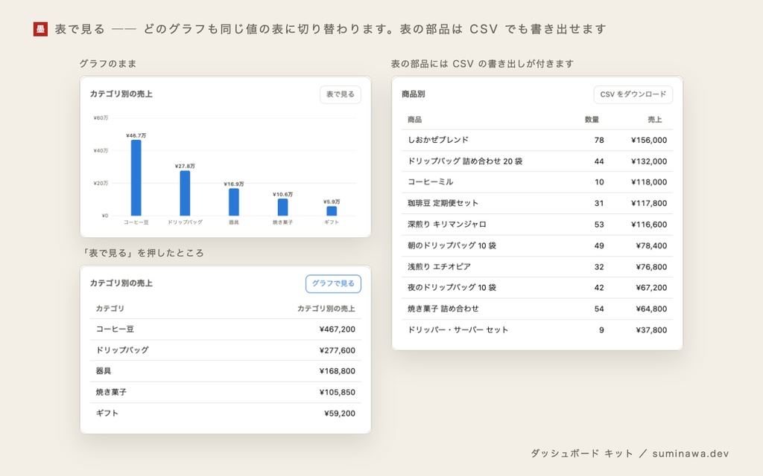Select the コーヒー豆 row in the category table
This screenshot has width=763, height=476.
click(225, 329)
